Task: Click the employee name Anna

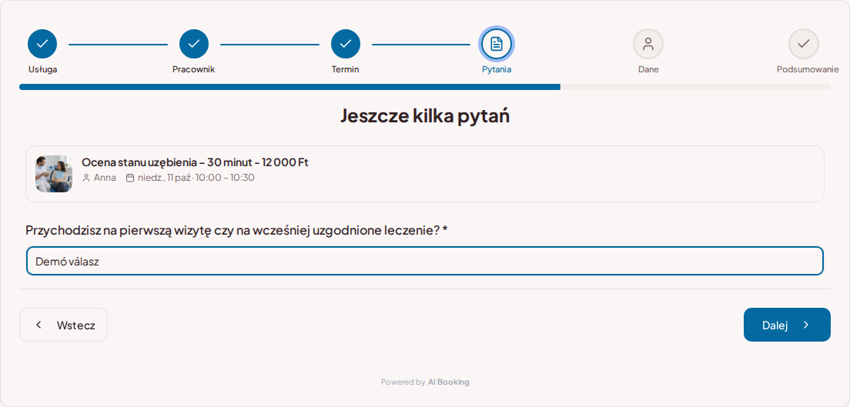Action: (105, 178)
